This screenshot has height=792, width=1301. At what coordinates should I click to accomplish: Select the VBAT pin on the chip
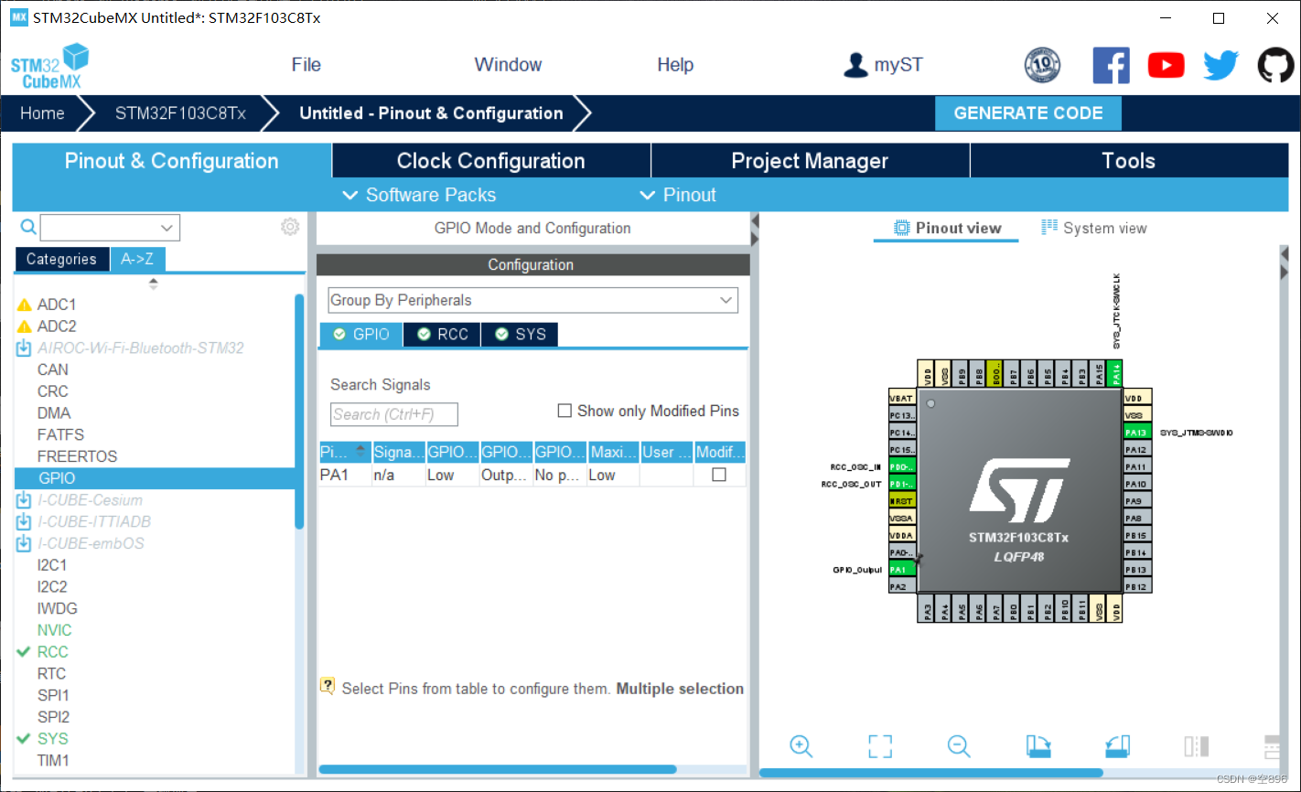pyautogui.click(x=901, y=399)
